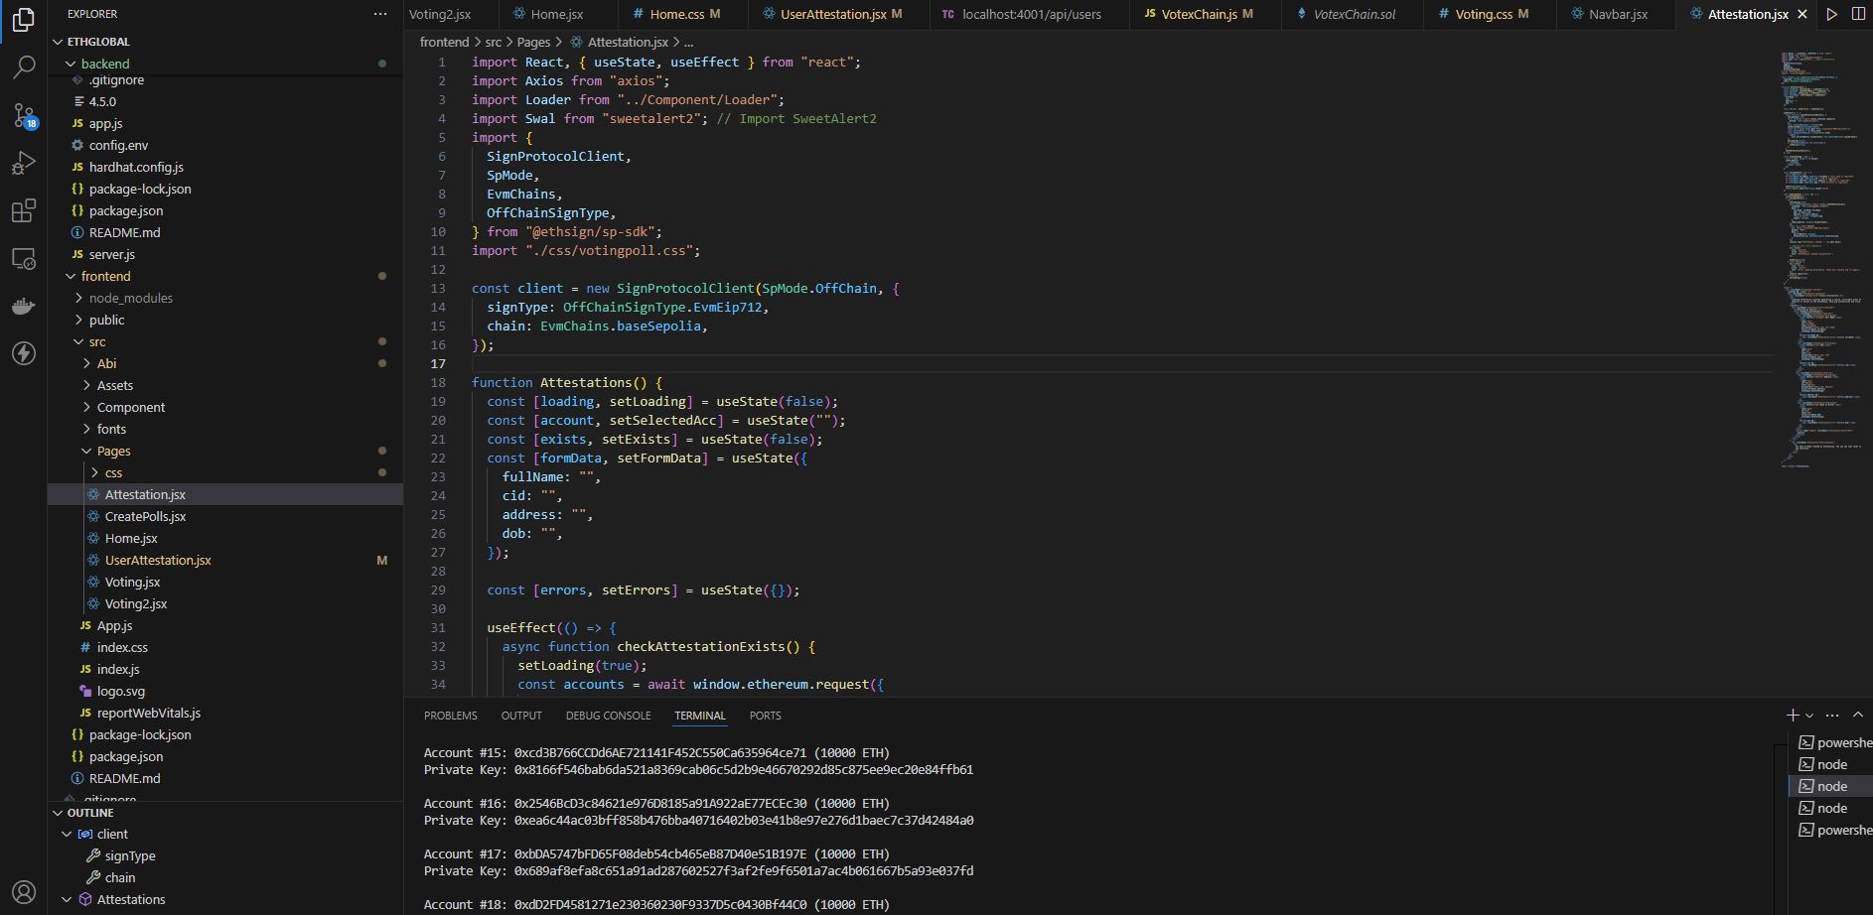This screenshot has width=1873, height=915.
Task: Click the Pages breadcrumb segment
Action: point(533,42)
